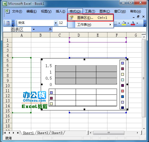
Task: Open the font color dropdown arrow
Action: pos(137,23)
